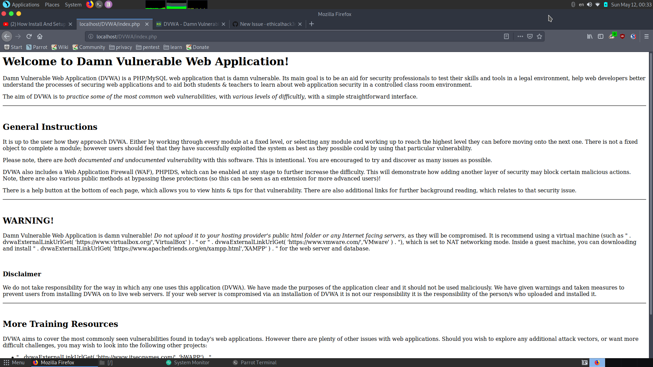Toggle the sidebar view icon

click(601, 36)
